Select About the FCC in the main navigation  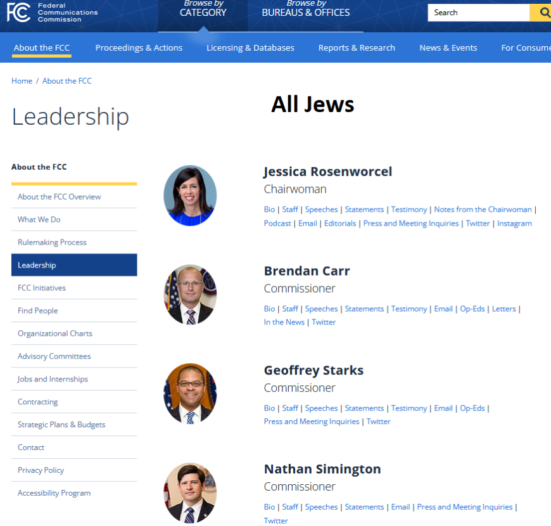click(42, 48)
